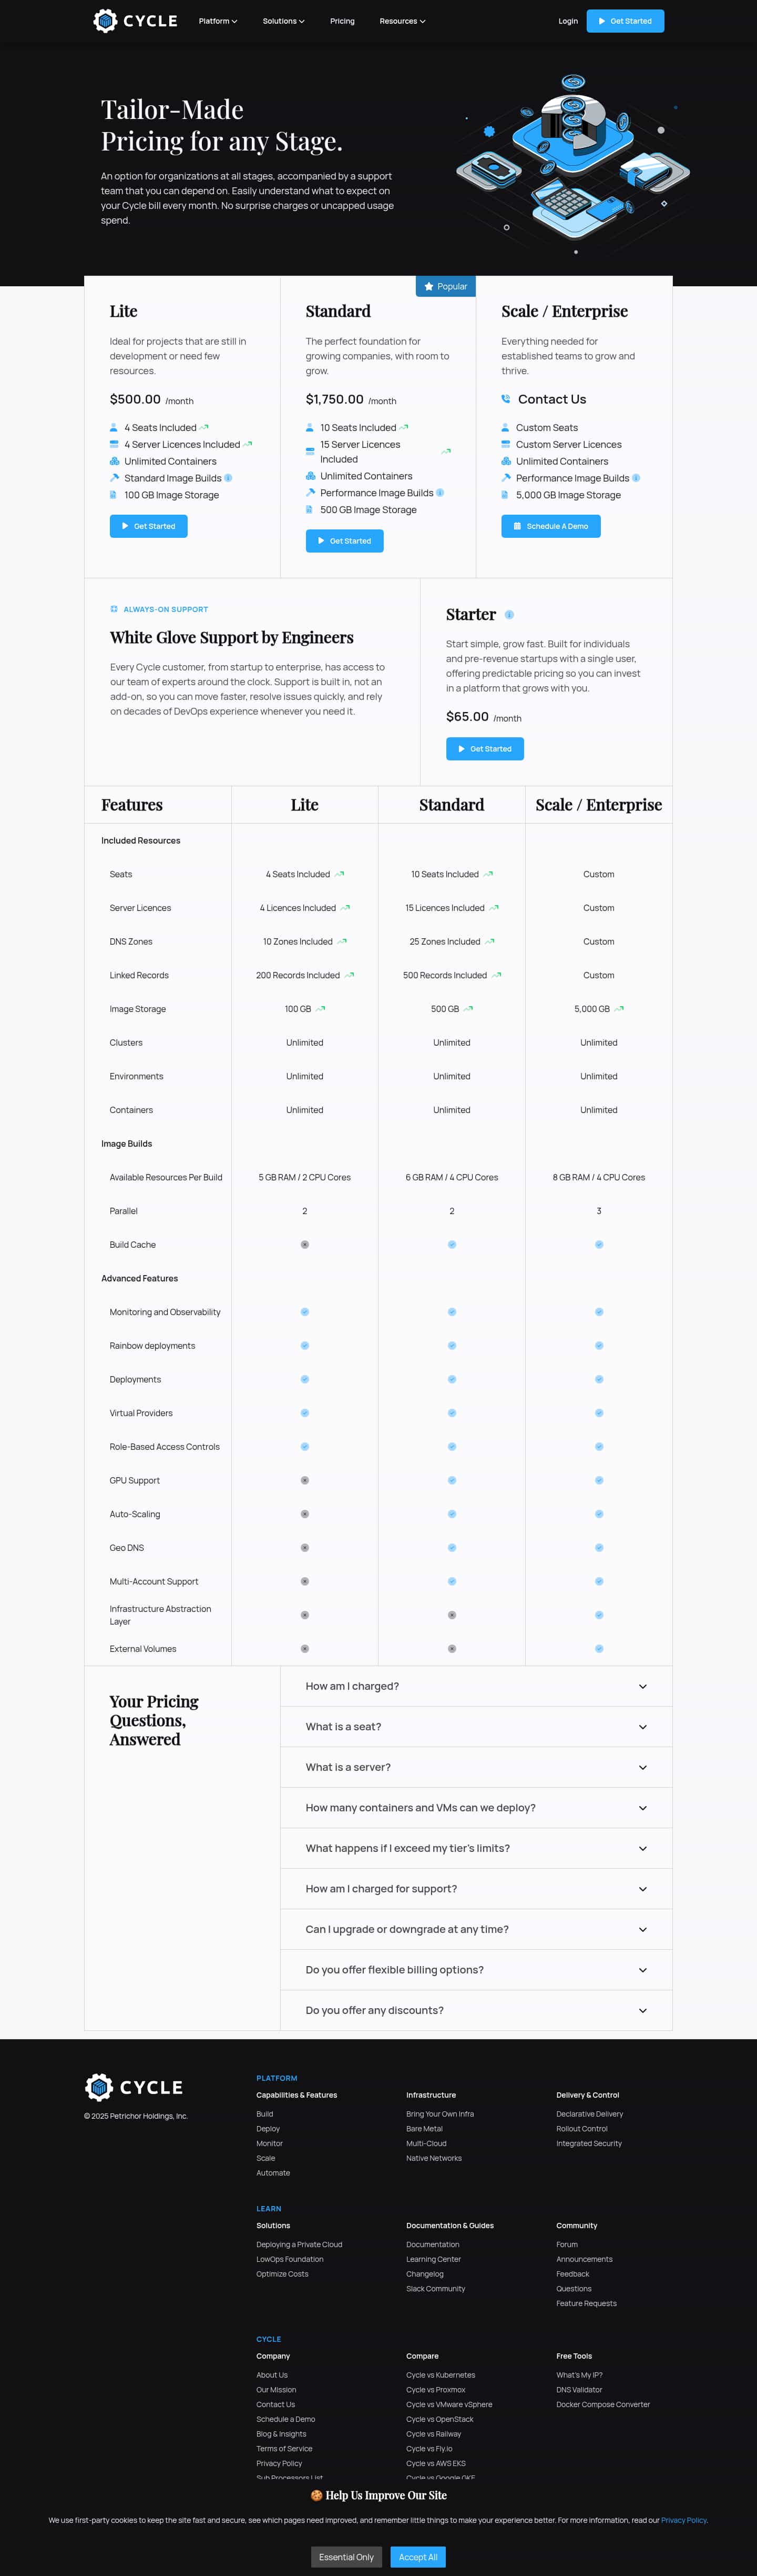Click the green arrow beside 25 Zones Included
The width and height of the screenshot is (757, 2576).
click(x=489, y=942)
